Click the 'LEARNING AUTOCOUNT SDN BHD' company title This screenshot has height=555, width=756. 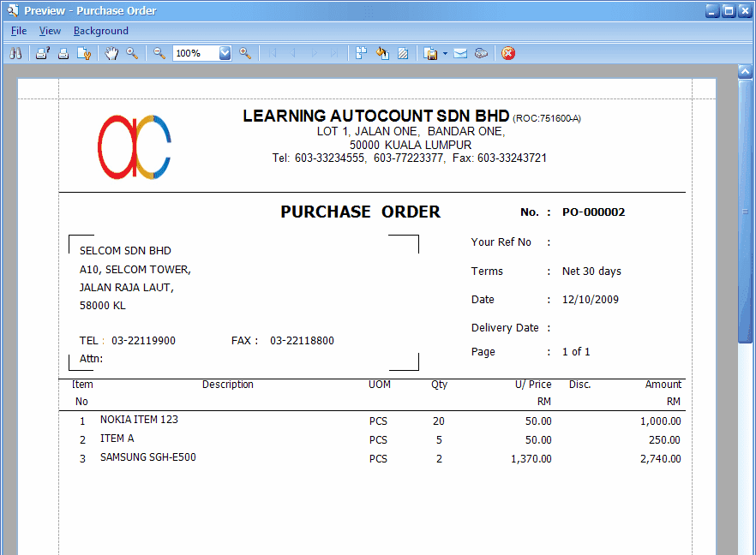tap(376, 116)
